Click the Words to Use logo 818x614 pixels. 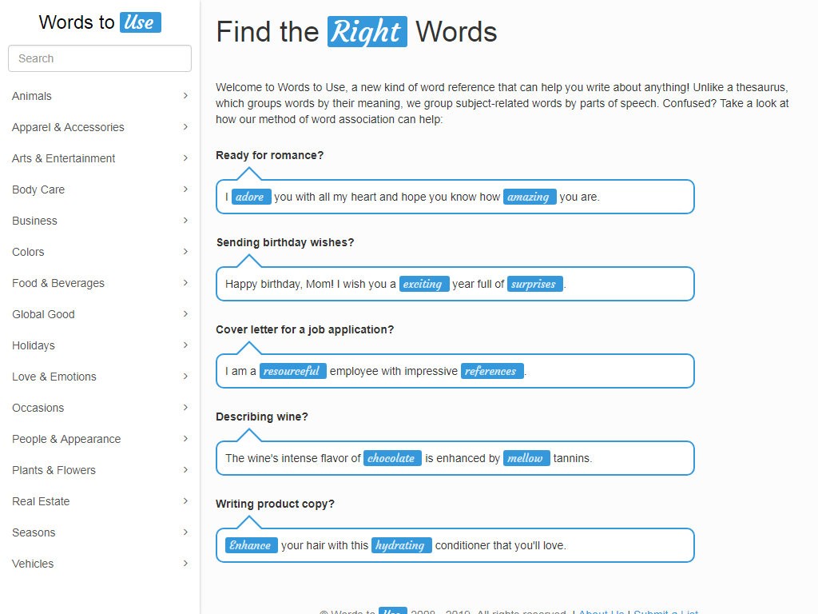coord(100,22)
